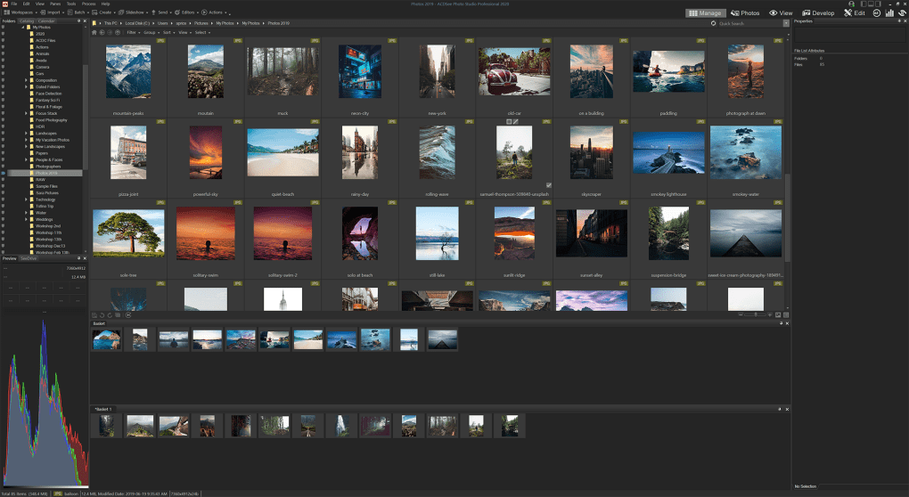The height and width of the screenshot is (497, 909).
Task: Switch to Edit mode button at top right
Action: click(x=855, y=12)
